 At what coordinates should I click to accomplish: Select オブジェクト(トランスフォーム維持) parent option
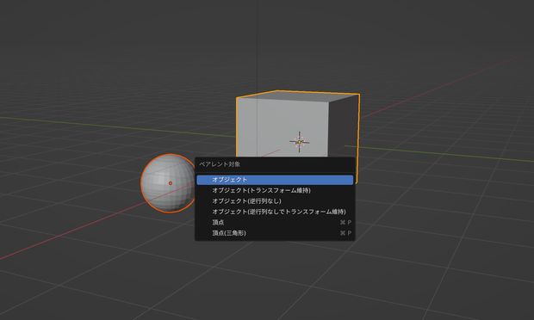275,190
